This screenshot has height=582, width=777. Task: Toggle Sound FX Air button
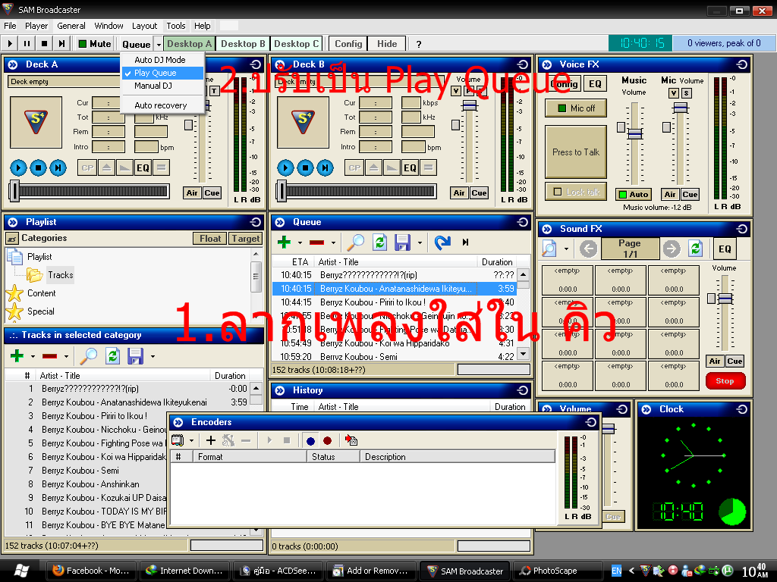tap(715, 361)
